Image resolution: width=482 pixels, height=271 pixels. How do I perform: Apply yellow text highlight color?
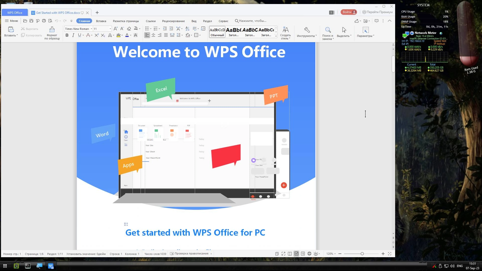click(118, 35)
